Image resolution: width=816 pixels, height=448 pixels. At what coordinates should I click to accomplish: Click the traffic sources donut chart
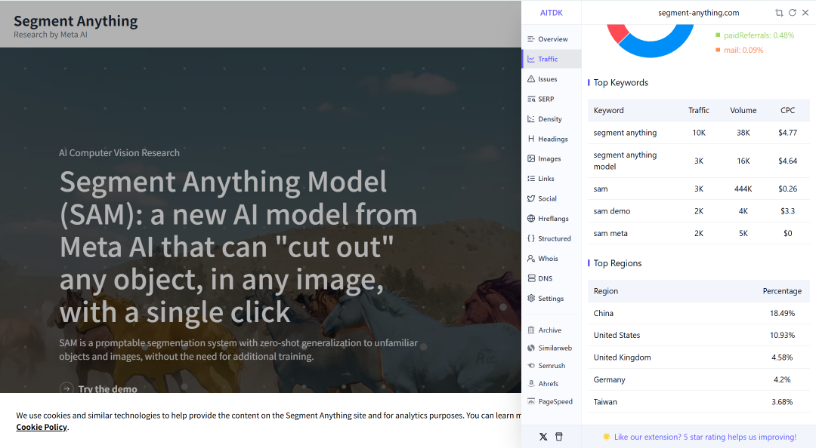[x=651, y=39]
